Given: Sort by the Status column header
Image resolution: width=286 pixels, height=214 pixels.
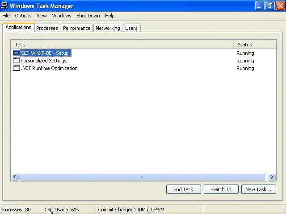Looking at the screenshot, I should pos(255,45).
